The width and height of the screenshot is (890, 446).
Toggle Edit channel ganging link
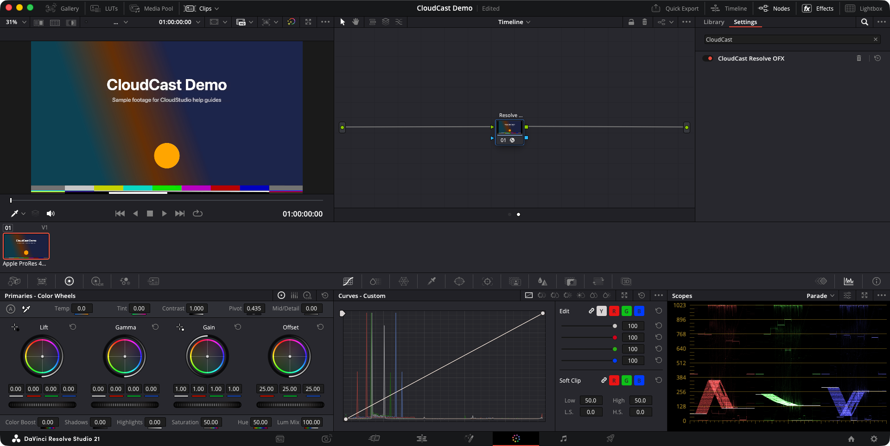[x=591, y=311]
